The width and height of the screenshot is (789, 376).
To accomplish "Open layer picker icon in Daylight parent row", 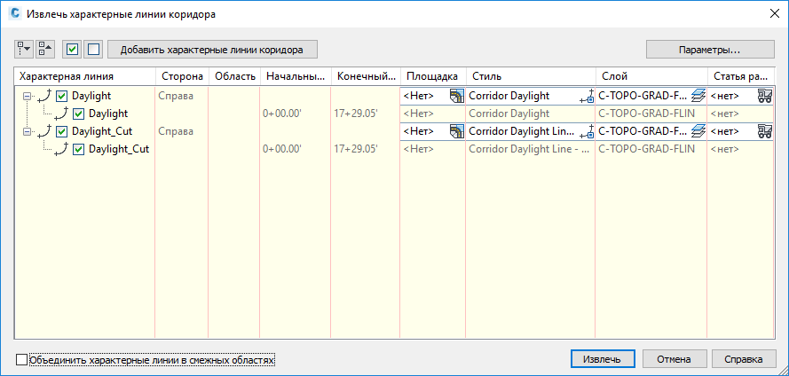I will [697, 96].
